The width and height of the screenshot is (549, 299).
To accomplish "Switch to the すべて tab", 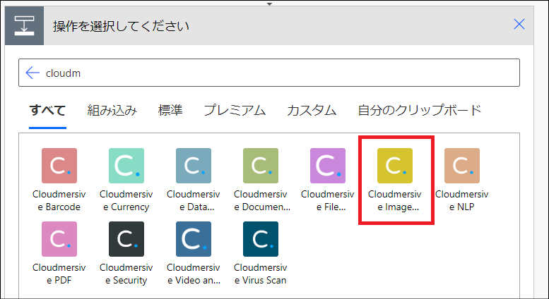I will click(47, 111).
